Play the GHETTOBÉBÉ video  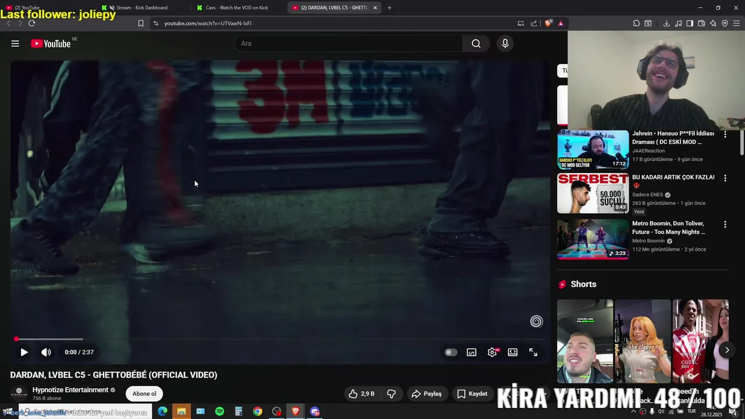[24, 352]
